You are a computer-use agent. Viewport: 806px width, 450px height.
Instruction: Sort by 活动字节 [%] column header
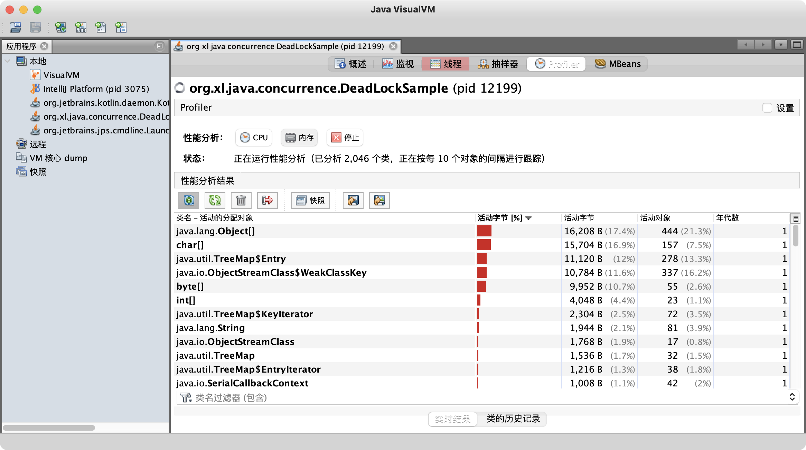518,218
